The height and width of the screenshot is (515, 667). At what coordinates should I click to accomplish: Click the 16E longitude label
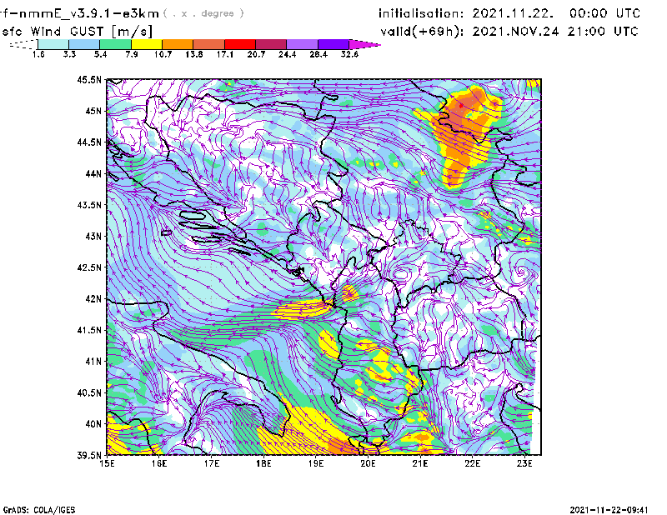tap(159, 463)
